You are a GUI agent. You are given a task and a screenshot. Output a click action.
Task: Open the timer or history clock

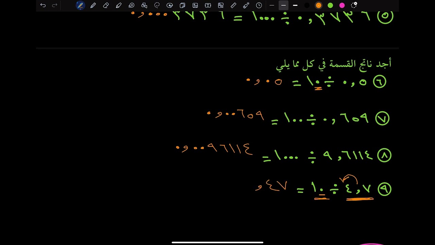point(259,5)
